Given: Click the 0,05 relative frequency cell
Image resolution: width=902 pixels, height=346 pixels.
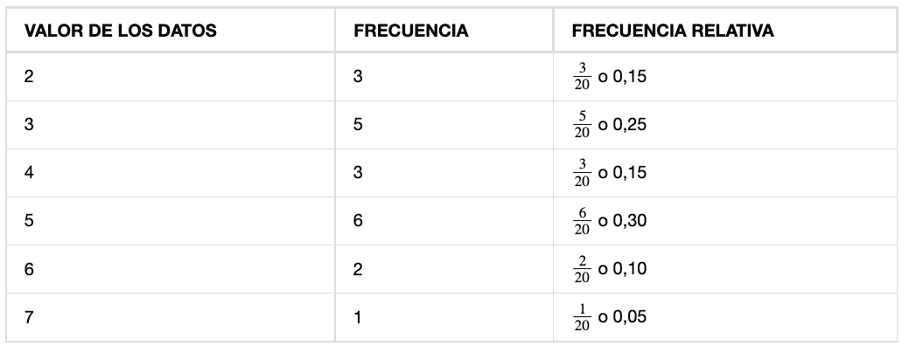Looking at the screenshot, I should pyautogui.click(x=724, y=317).
